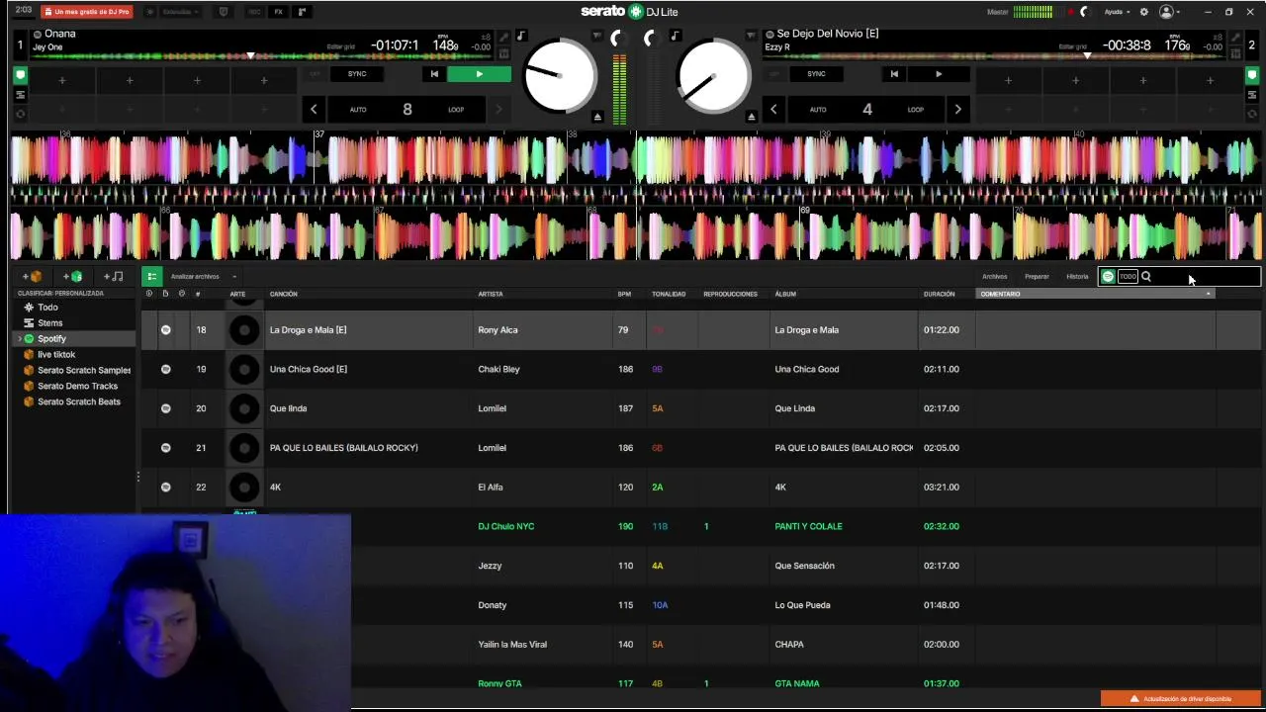Add new crate icon
This screenshot has height=712, width=1266.
tap(33, 277)
